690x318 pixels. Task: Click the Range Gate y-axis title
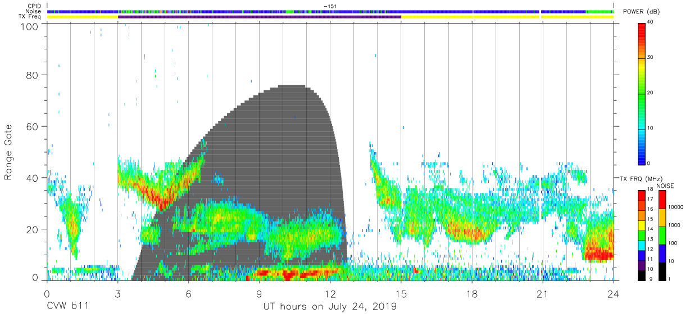click(8, 152)
